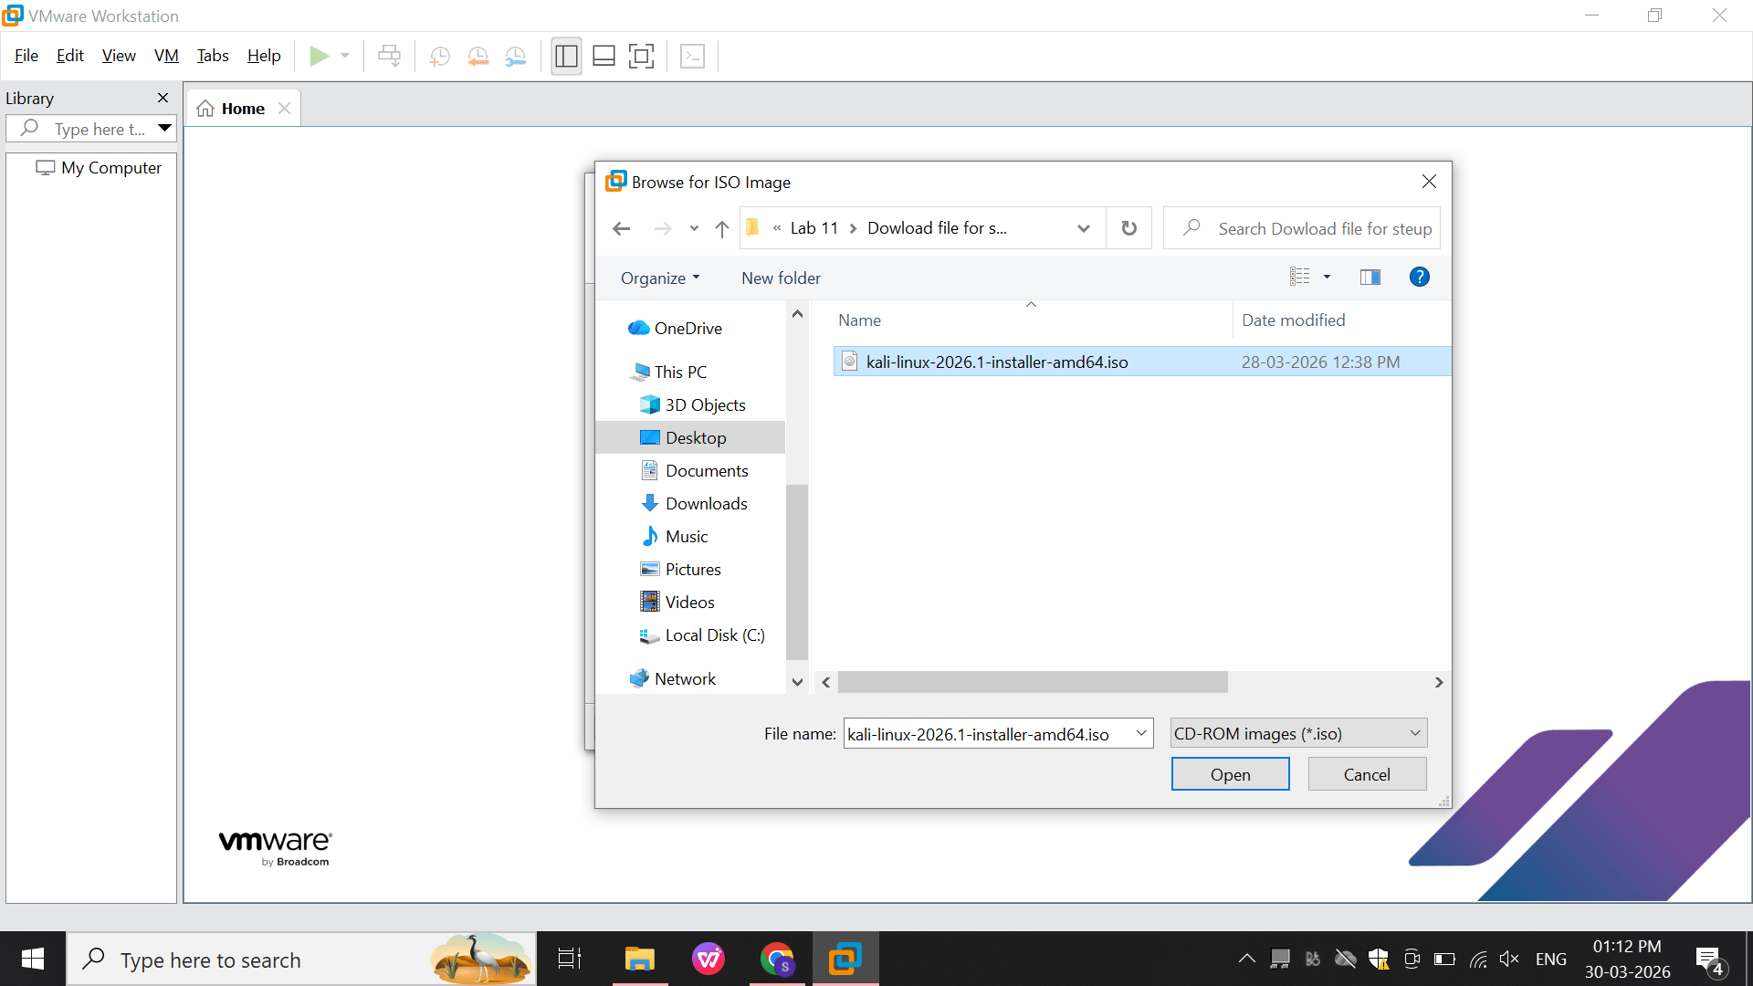Click the New folder button
This screenshot has width=1753, height=986.
[781, 278]
